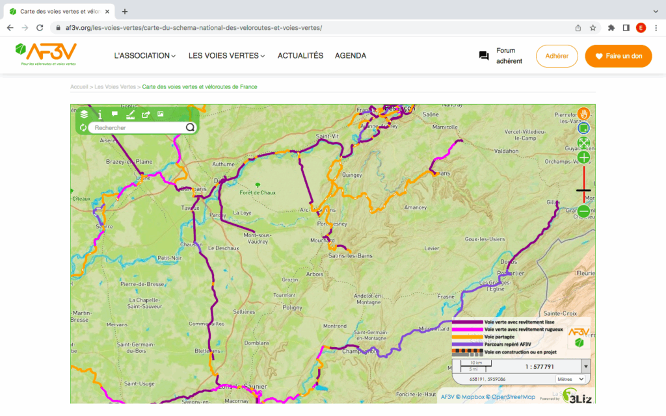Screen dimensions: 666x416
Task: Open AGENDA menu item
Action: click(351, 56)
